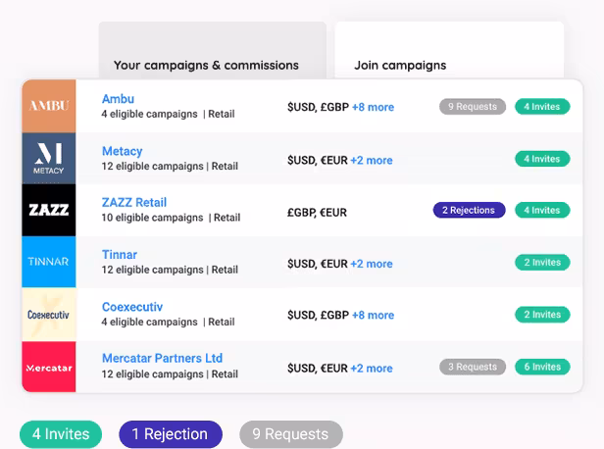The height and width of the screenshot is (449, 604).
Task: Expand "+8 more" currencies for Ambu
Action: 373,107
